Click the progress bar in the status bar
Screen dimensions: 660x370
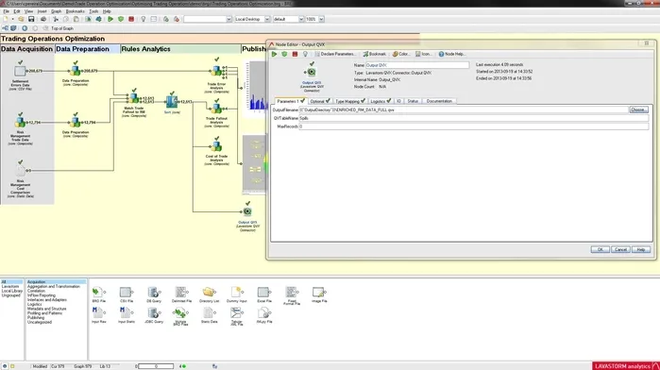(155, 366)
